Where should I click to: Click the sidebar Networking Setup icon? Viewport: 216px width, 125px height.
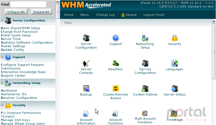[8, 83]
